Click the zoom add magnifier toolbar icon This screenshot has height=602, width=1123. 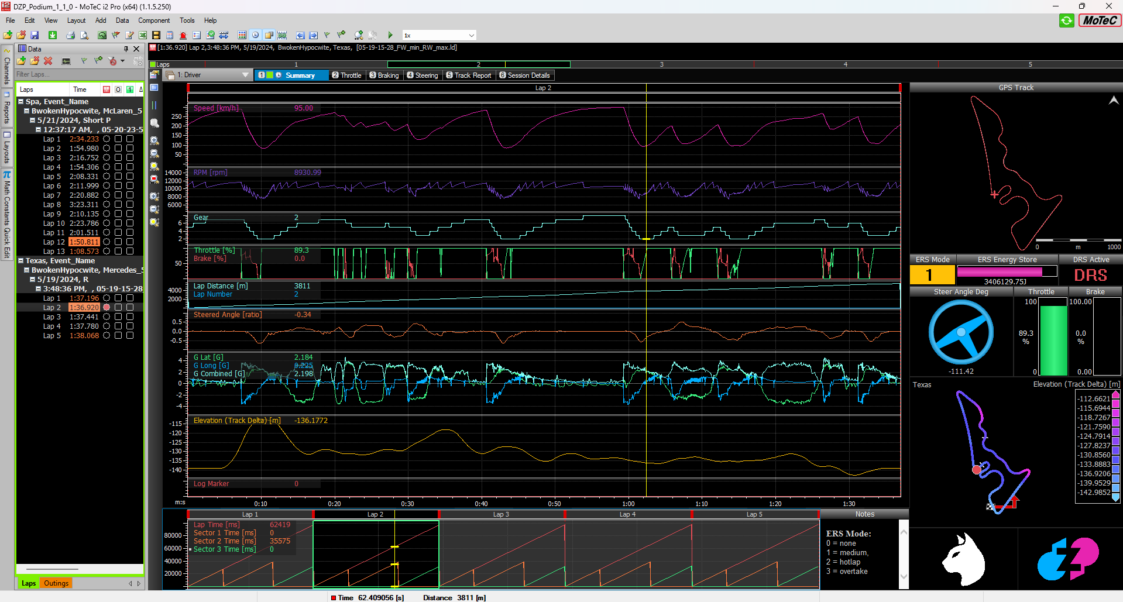click(x=359, y=35)
